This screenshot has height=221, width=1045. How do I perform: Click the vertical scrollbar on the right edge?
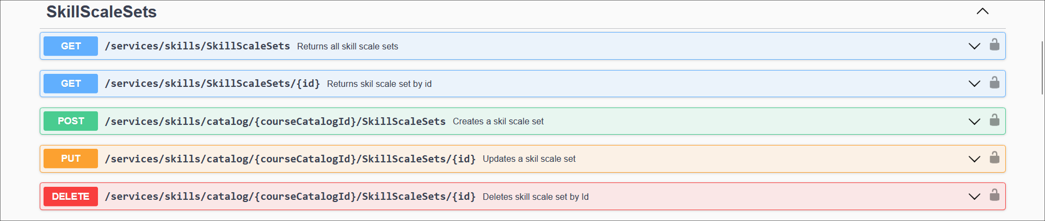[1042, 68]
